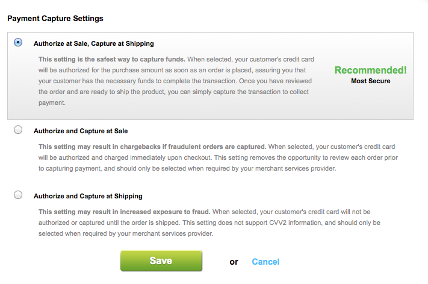This screenshot has width=428, height=284.
Task: Click the "Authorize and Capture at Shipping" label text
Action: [x=88, y=196]
